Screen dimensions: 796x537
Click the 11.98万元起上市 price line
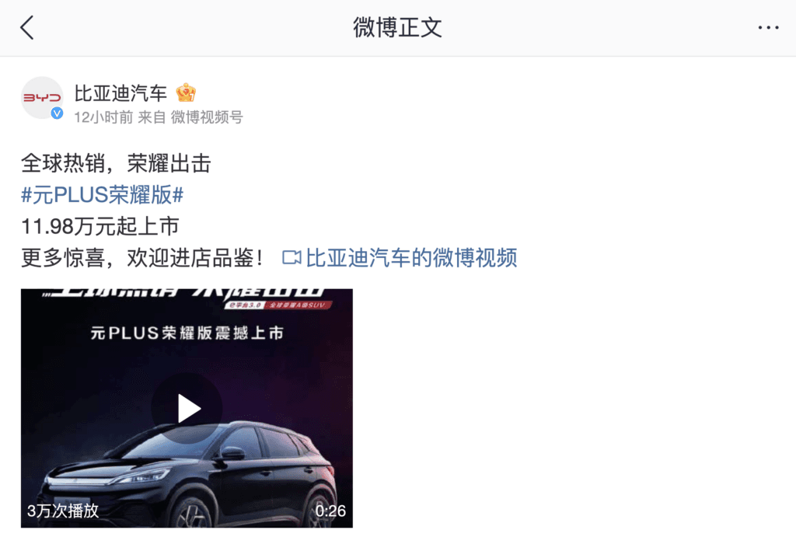(100, 226)
